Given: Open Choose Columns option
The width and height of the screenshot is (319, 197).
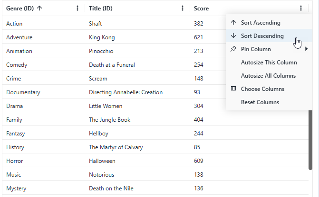Looking at the screenshot, I should point(262,89).
